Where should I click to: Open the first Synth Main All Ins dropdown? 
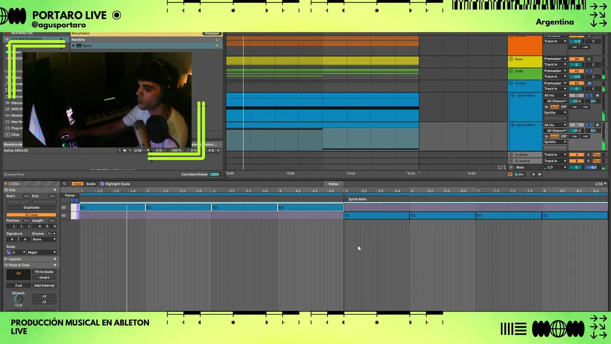click(555, 96)
